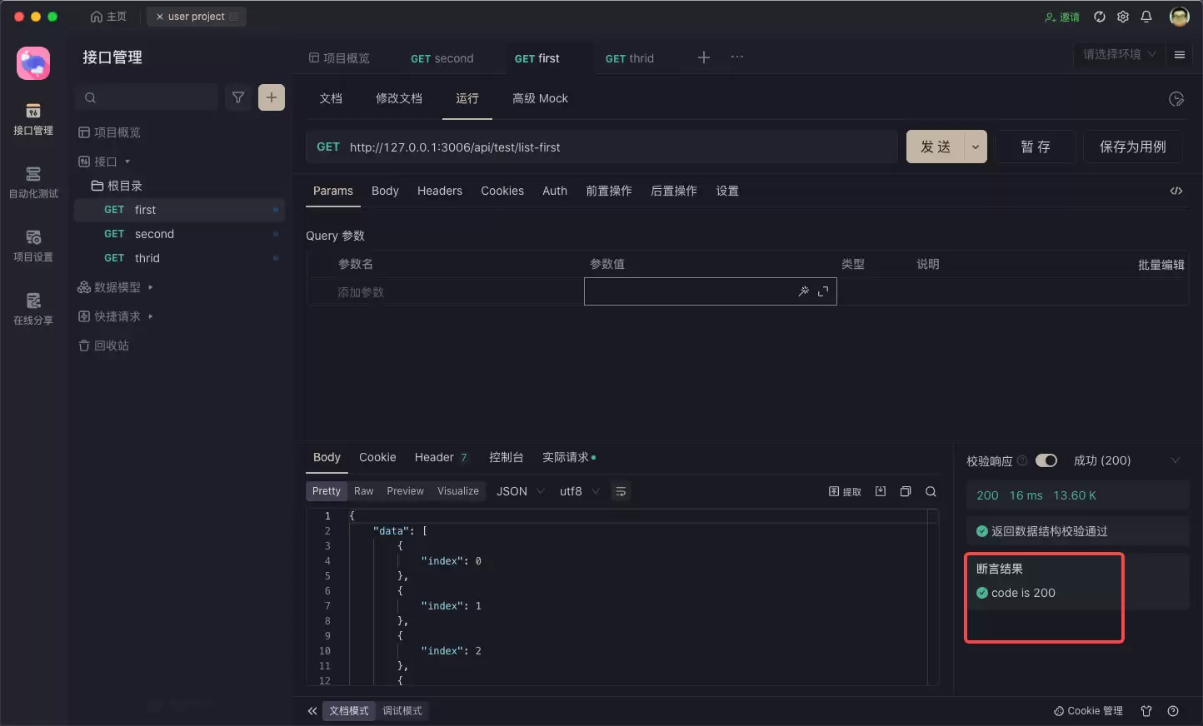Switch to the 文档 tab
Screen dimensions: 1203x726
click(331, 98)
